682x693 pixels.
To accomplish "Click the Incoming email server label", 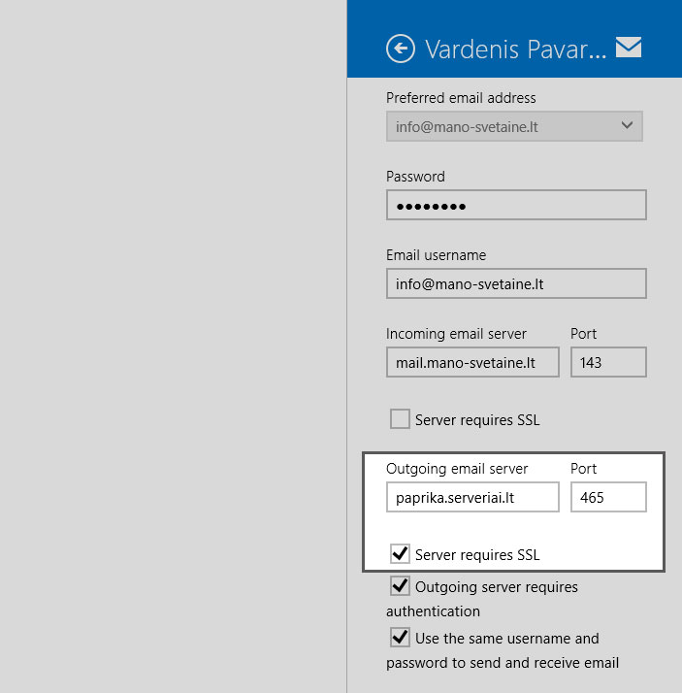I will tap(456, 334).
